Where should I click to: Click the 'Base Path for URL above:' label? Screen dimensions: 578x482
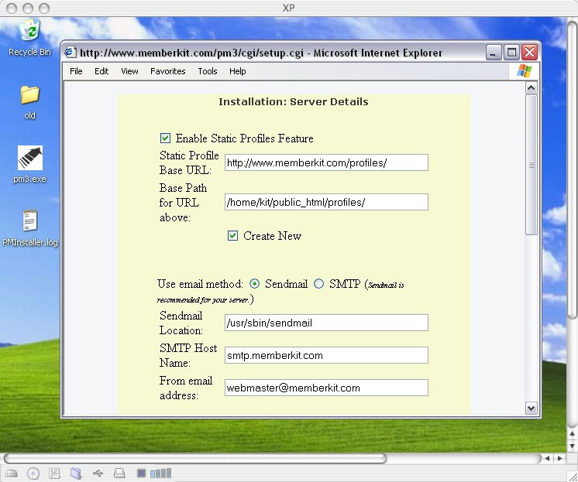pos(183,203)
